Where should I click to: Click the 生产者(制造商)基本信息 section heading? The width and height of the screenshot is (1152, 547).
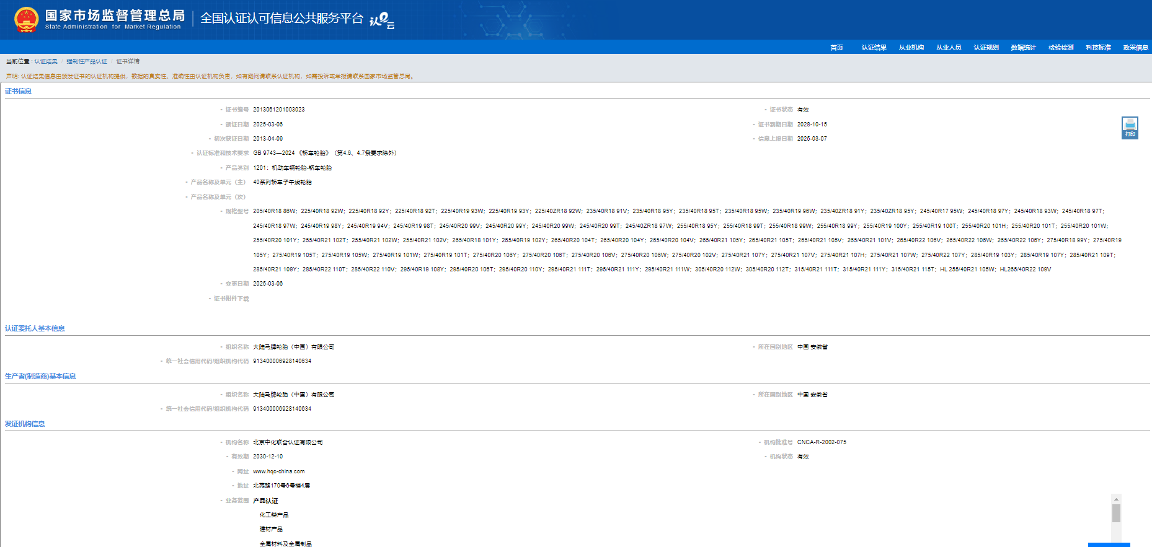pyautogui.click(x=40, y=376)
